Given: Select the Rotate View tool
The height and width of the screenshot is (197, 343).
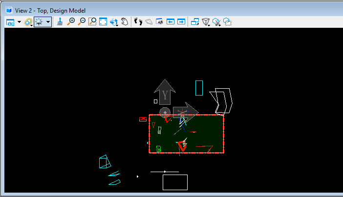Looking at the screenshot, I should (114, 22).
